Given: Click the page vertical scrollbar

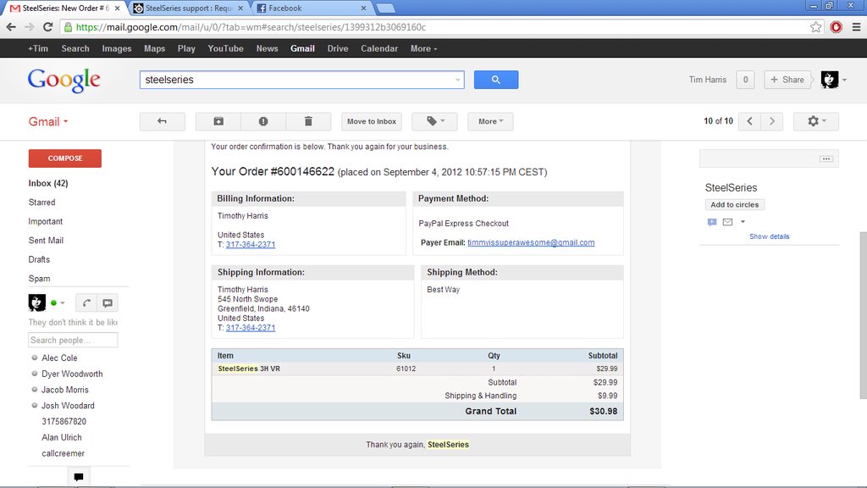Looking at the screenshot, I should (863, 315).
